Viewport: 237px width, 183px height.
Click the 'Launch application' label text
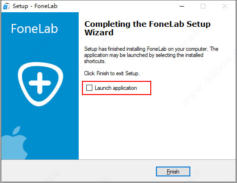point(116,88)
